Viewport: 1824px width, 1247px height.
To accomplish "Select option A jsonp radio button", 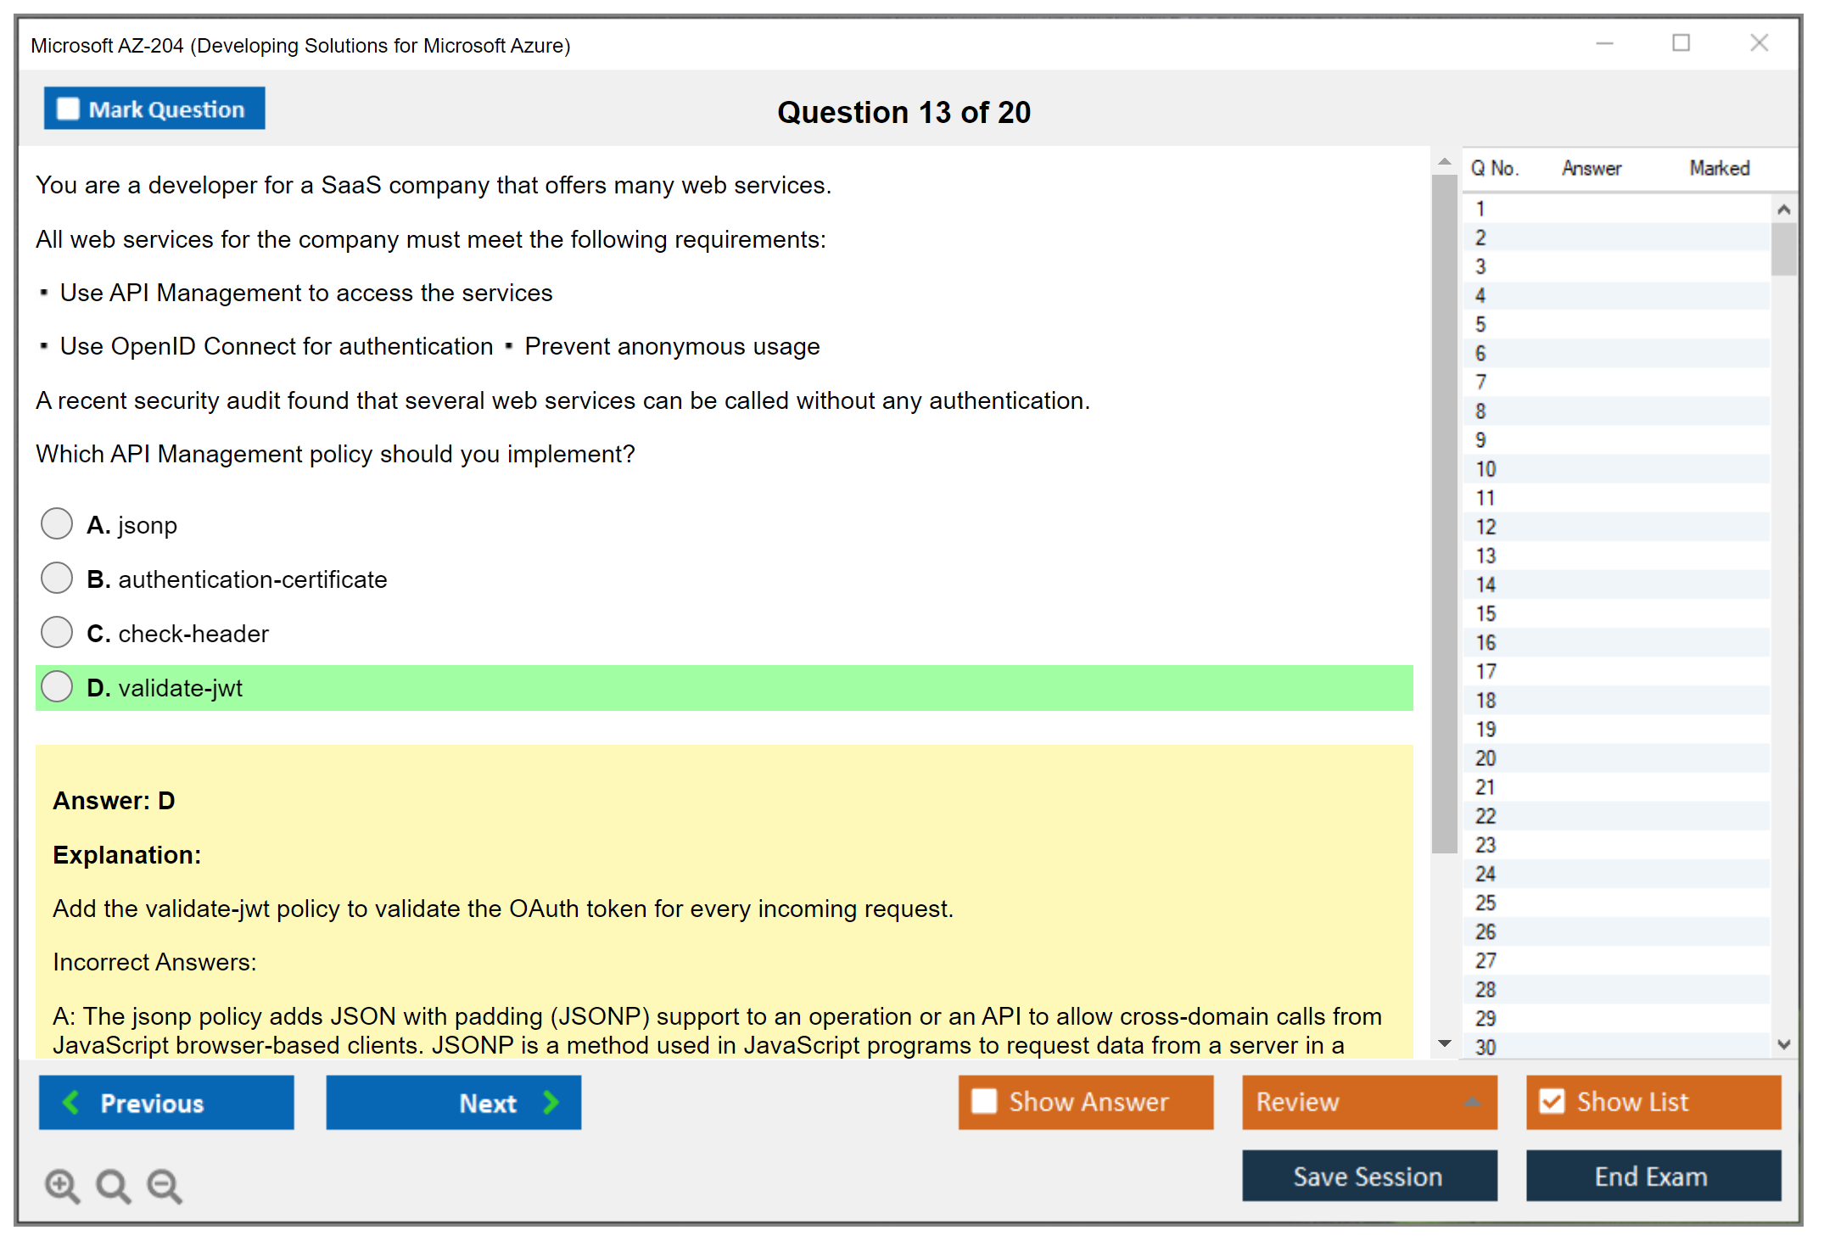I will coord(57,523).
